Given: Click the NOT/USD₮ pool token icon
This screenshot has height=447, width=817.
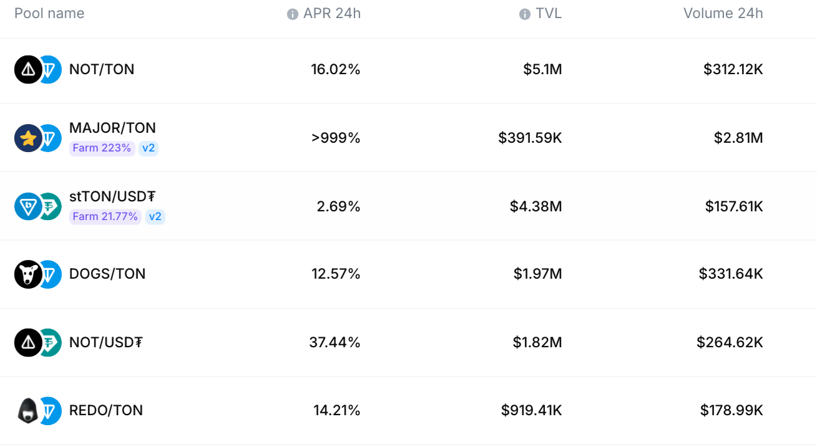Looking at the screenshot, I should [37, 342].
